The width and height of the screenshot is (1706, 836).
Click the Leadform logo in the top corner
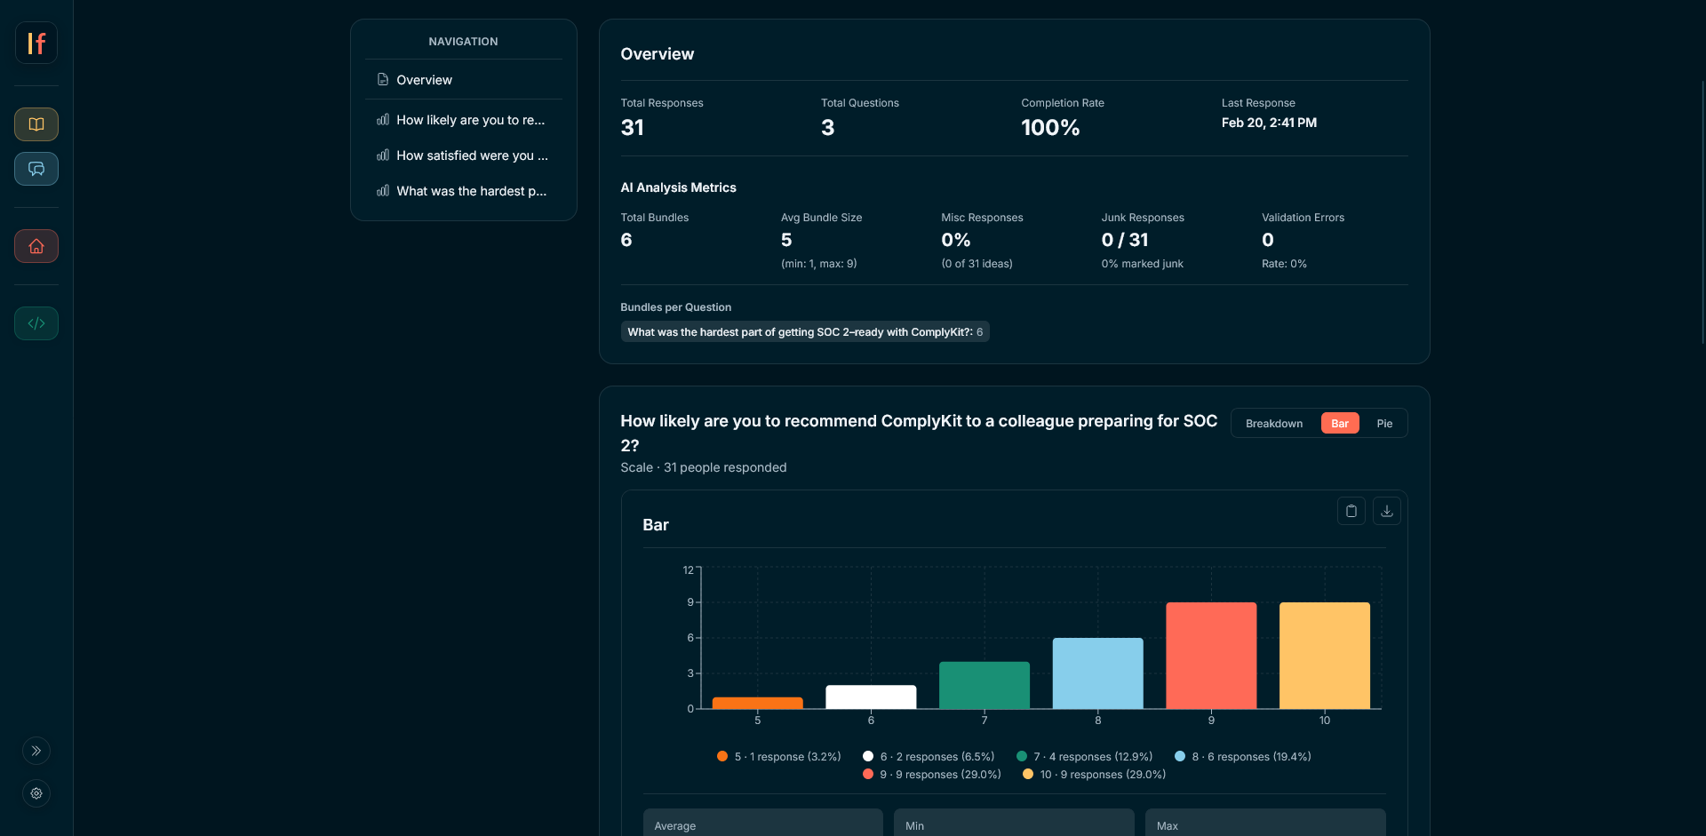tap(36, 42)
